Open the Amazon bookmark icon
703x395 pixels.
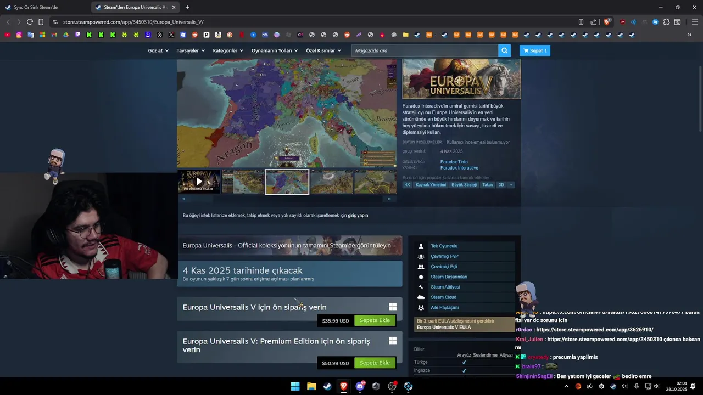click(x=218, y=35)
